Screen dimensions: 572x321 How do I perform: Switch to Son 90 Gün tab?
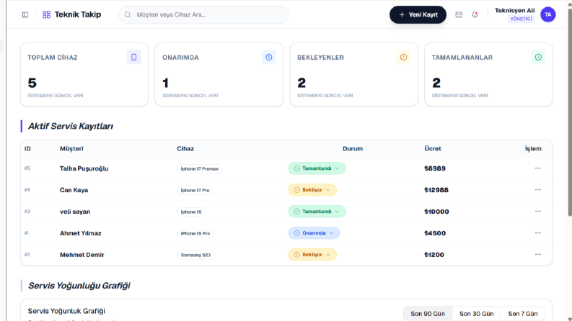[428, 314]
